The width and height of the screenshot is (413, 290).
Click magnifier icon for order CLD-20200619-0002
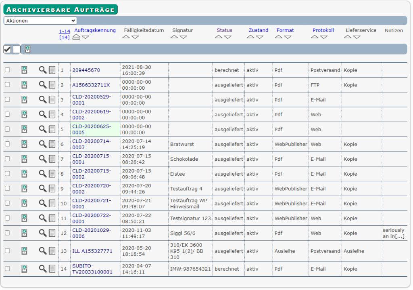tap(43, 114)
